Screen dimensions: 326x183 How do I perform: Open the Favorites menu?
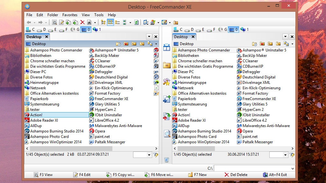[70, 15]
